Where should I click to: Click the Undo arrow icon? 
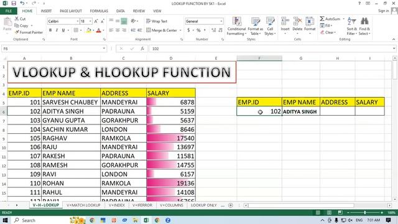click(22, 3)
